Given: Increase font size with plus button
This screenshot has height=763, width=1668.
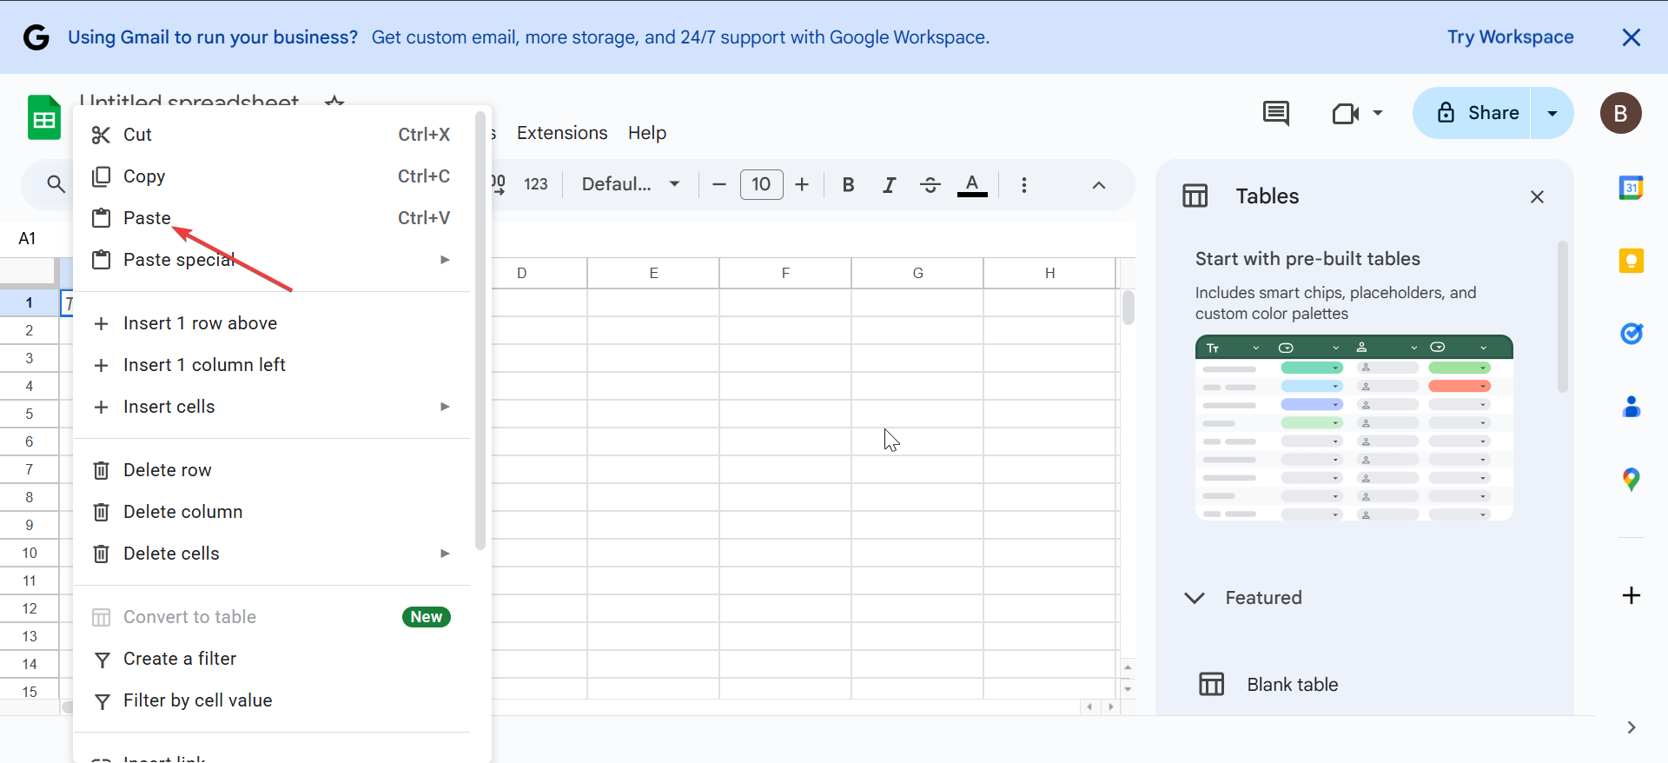Looking at the screenshot, I should 802,184.
